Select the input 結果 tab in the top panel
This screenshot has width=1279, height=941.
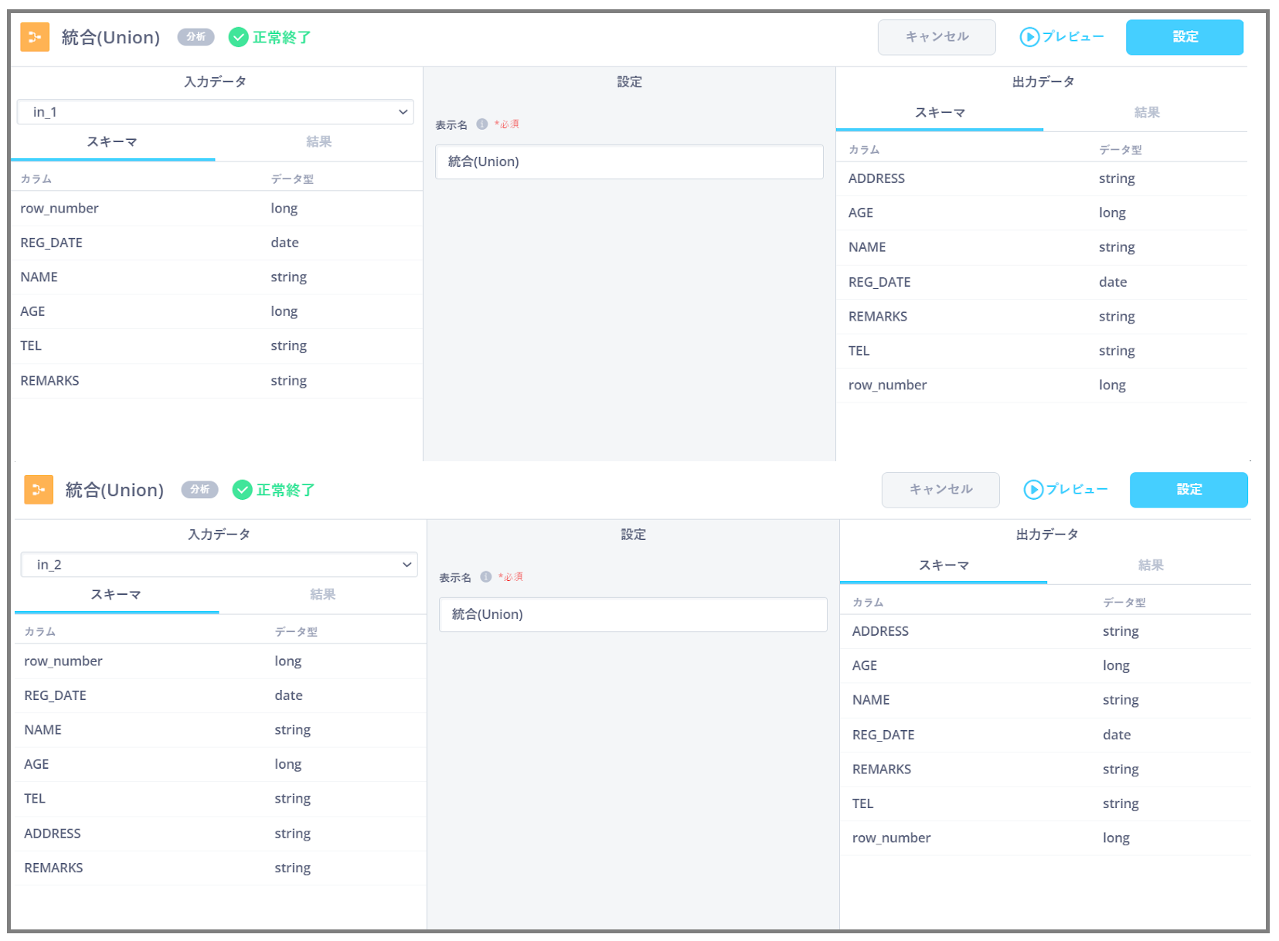pos(318,142)
